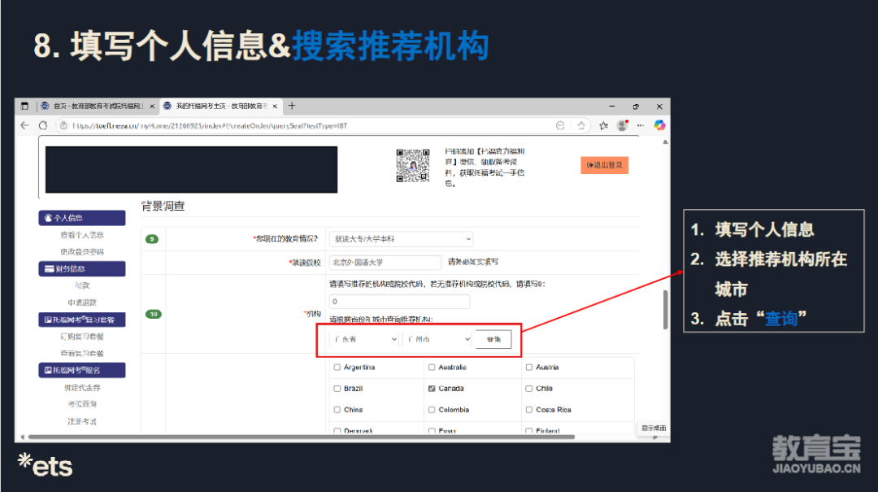Click the vertical scrollbar thumb
This screenshot has height=492, width=878.
665,310
